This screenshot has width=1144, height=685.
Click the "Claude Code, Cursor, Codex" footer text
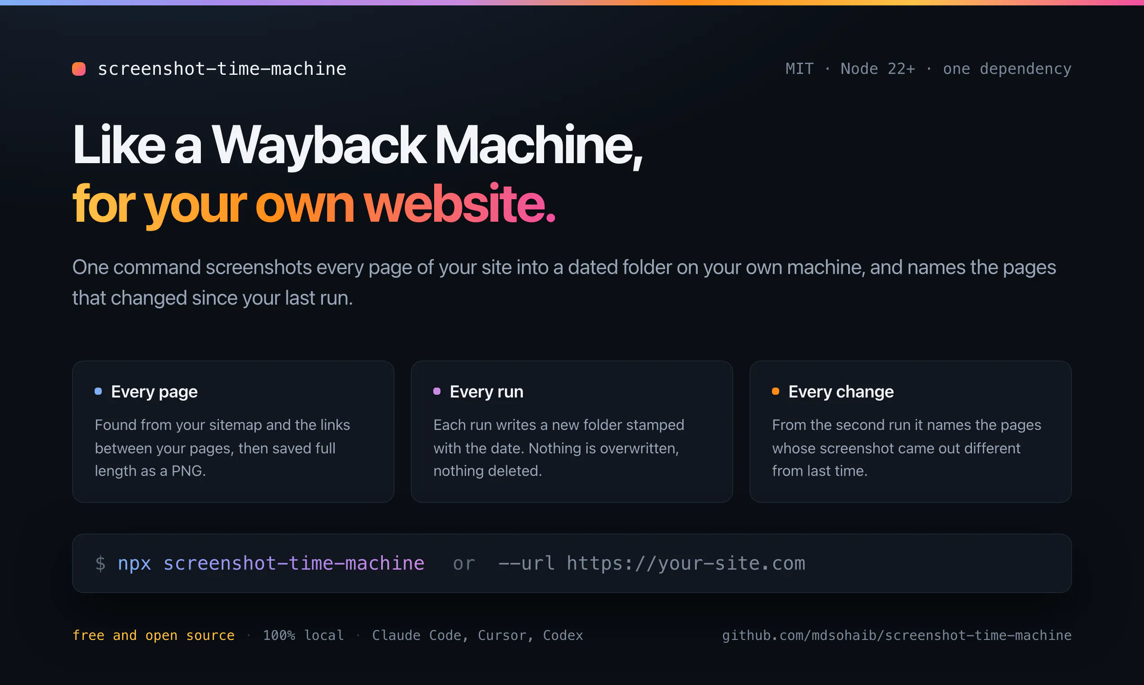(477, 635)
